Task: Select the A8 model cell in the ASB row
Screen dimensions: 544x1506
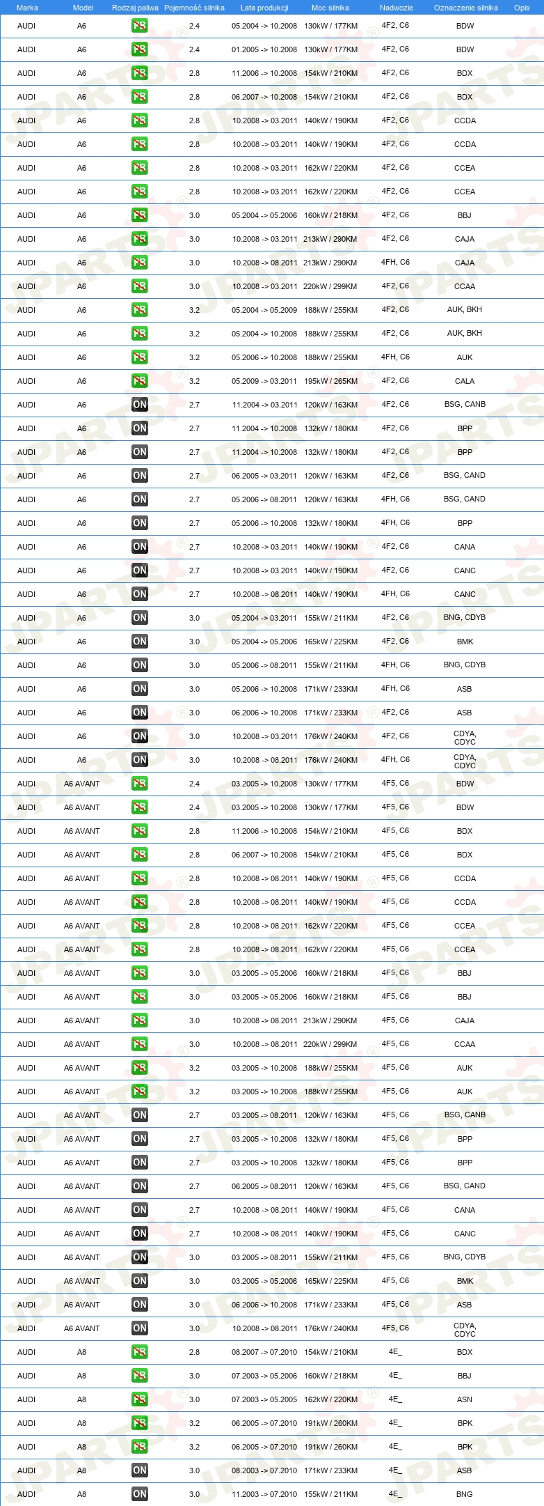Action: tap(81, 1470)
